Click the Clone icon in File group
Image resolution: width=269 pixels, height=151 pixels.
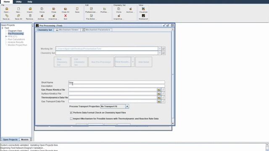pyautogui.click(x=42, y=9)
